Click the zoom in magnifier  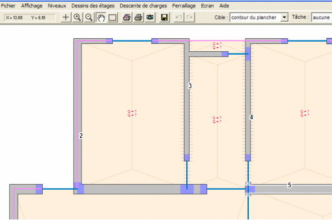tap(77, 17)
